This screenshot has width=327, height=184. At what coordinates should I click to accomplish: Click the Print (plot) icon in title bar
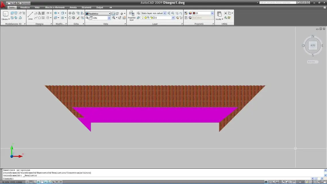pyautogui.click(x=20, y=3)
